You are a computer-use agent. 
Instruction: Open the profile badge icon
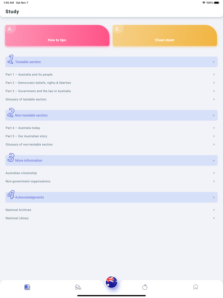click(196, 287)
